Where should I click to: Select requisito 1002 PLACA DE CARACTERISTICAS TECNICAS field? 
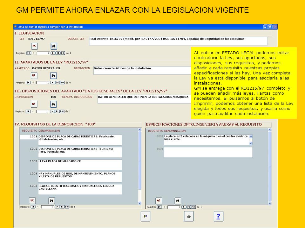pyautogui.click(x=80, y=152)
